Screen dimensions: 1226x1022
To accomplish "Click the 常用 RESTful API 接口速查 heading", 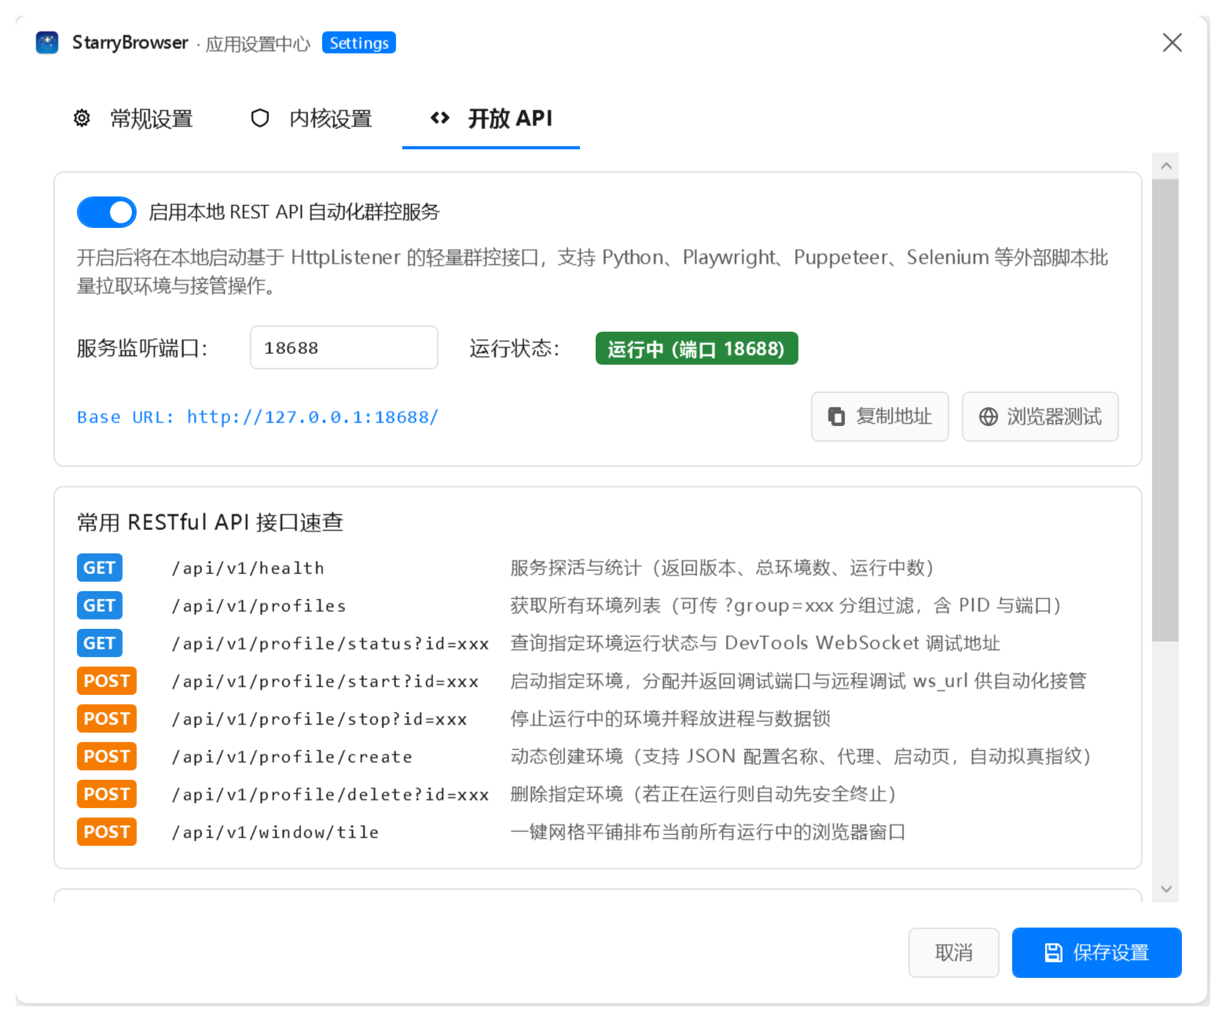I will pos(210,523).
